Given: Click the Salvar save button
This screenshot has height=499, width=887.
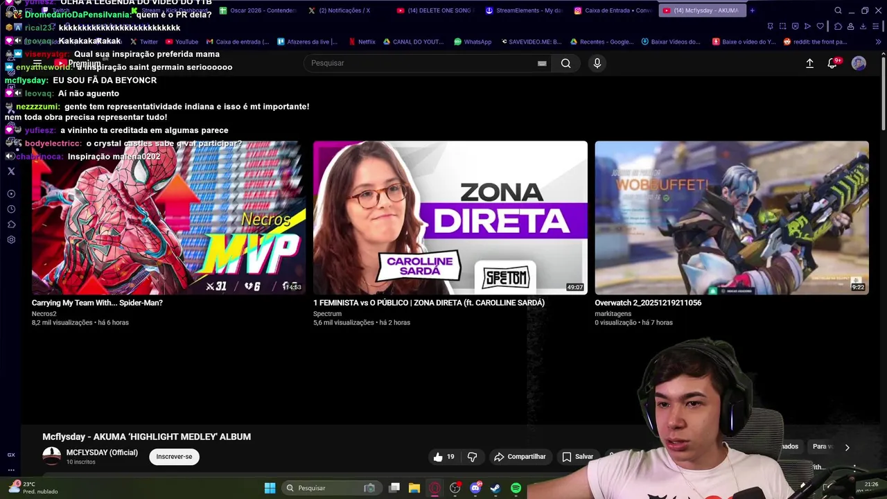Looking at the screenshot, I should (577, 457).
